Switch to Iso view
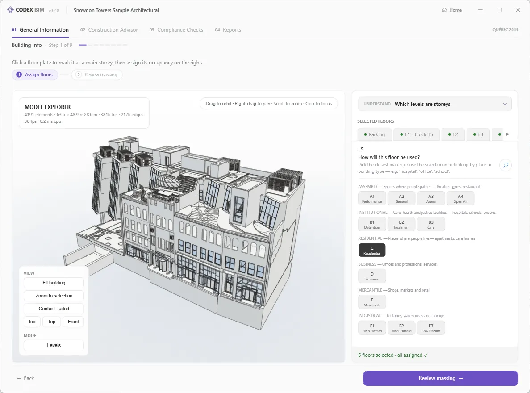530x393 pixels. 32,322
